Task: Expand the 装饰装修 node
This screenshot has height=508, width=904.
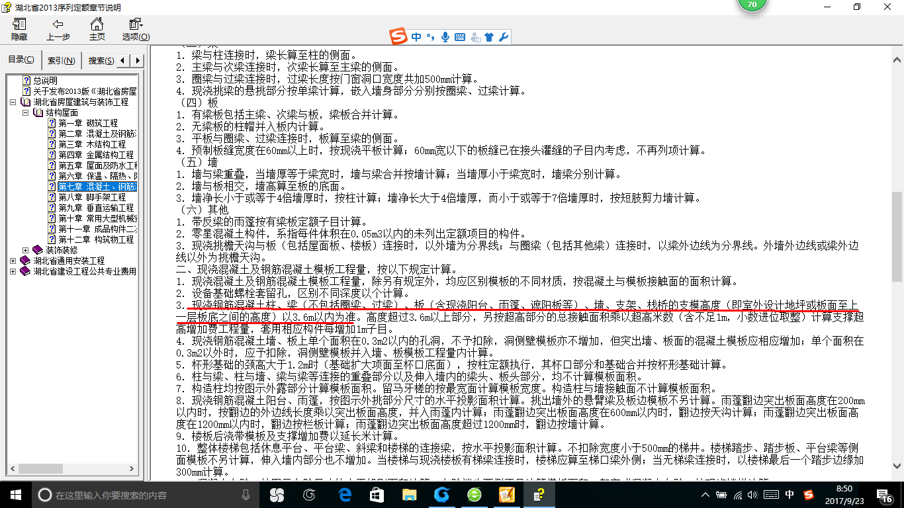Action: click(25, 251)
